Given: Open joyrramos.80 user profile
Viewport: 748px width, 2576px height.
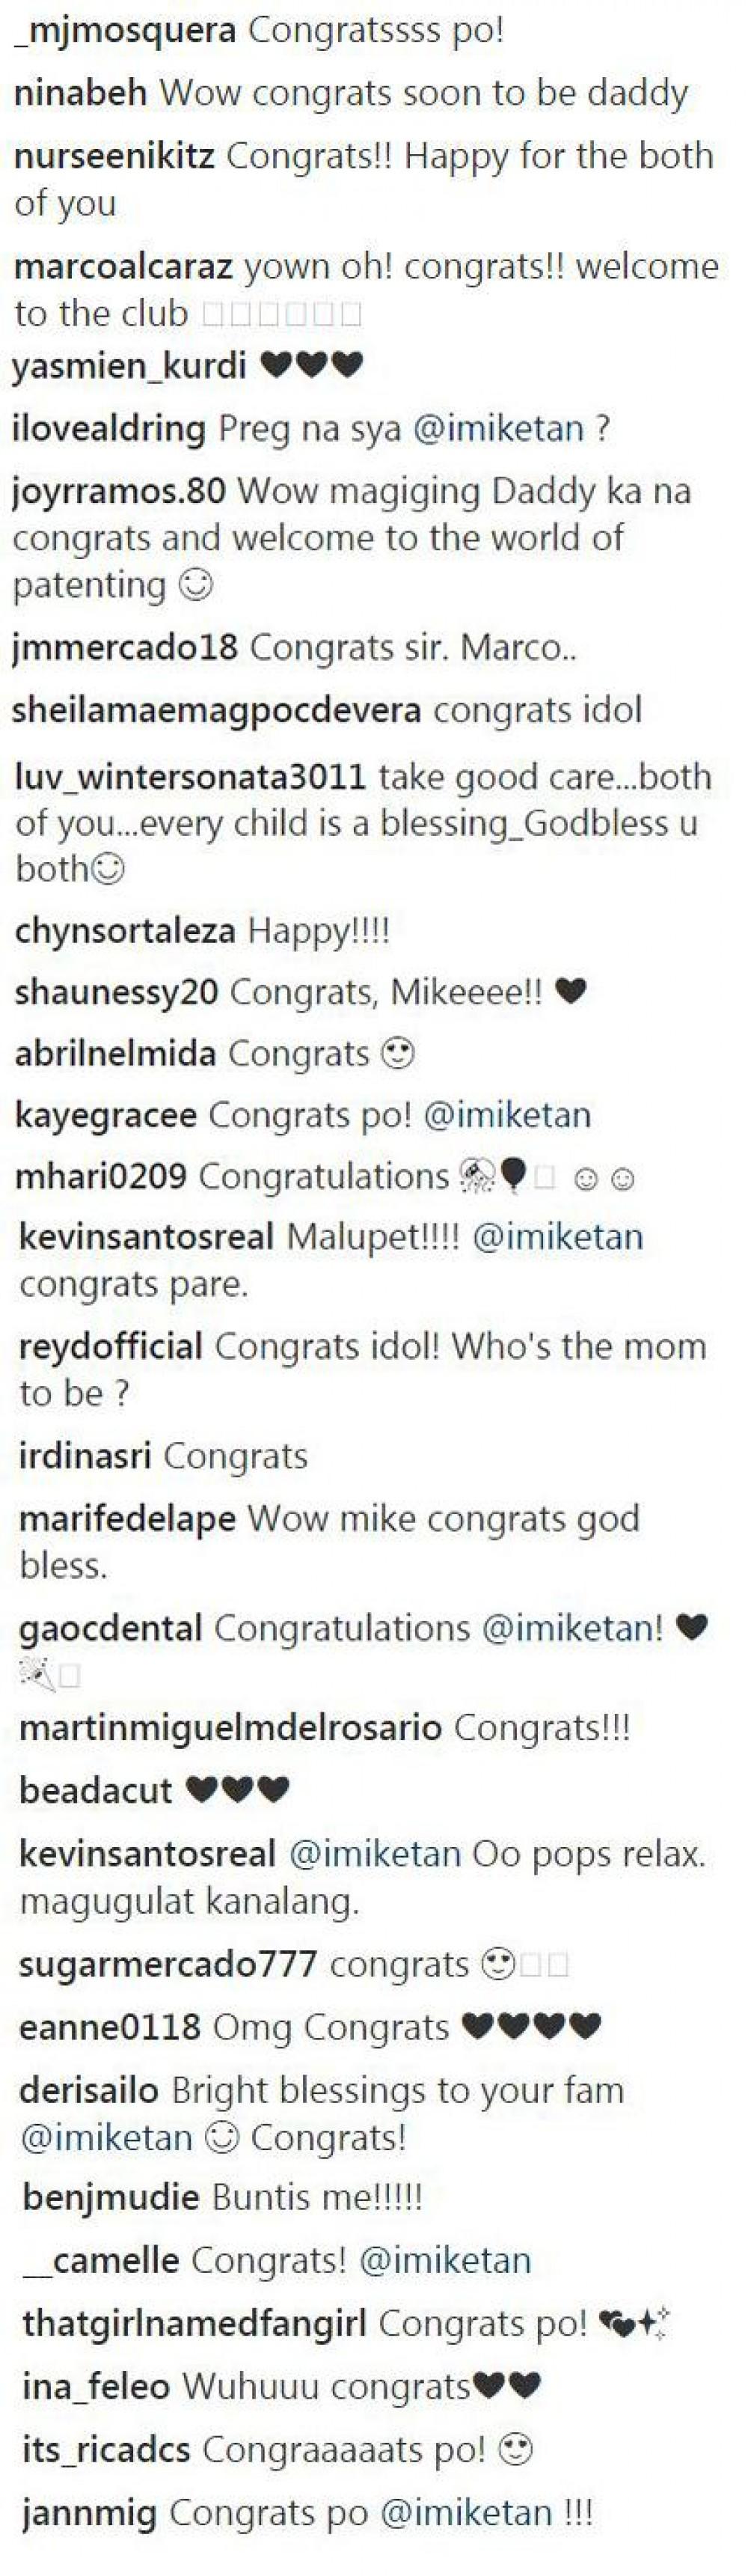Looking at the screenshot, I should [119, 492].
